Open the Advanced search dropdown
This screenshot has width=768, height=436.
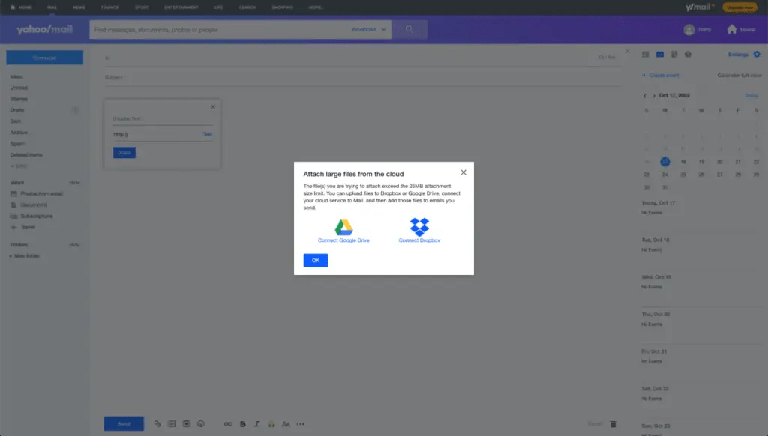pos(369,29)
